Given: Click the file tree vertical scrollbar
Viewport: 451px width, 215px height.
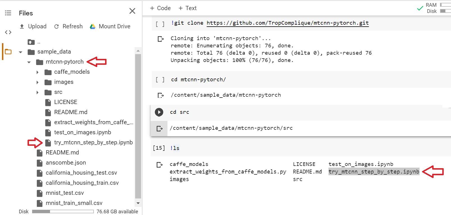Looking at the screenshot, I should (138, 126).
